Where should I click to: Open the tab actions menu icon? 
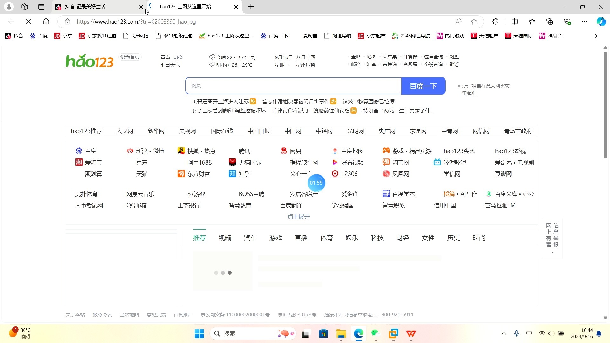pos(41,7)
